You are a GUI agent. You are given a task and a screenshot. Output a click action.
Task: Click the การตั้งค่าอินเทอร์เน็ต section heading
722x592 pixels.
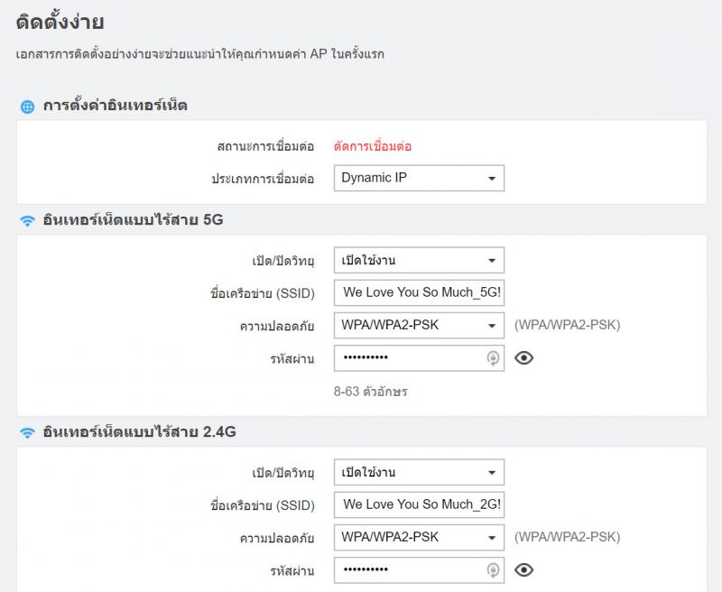116,106
